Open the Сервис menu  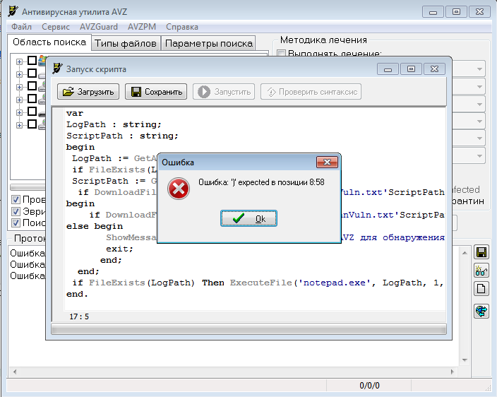pos(56,27)
